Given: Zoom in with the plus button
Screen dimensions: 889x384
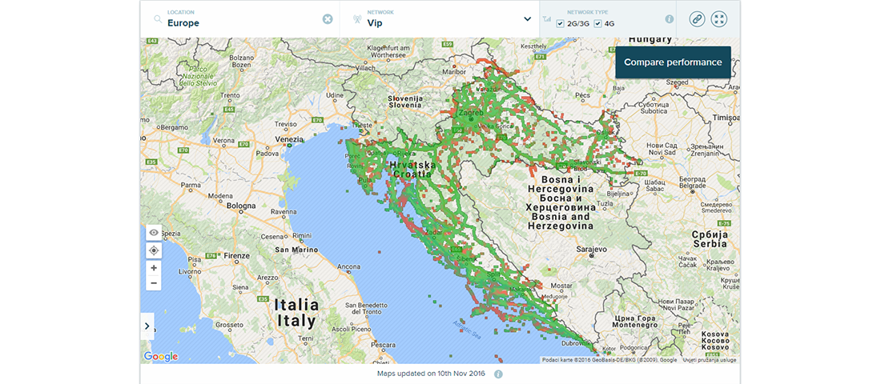Looking at the screenshot, I should pos(154,268).
